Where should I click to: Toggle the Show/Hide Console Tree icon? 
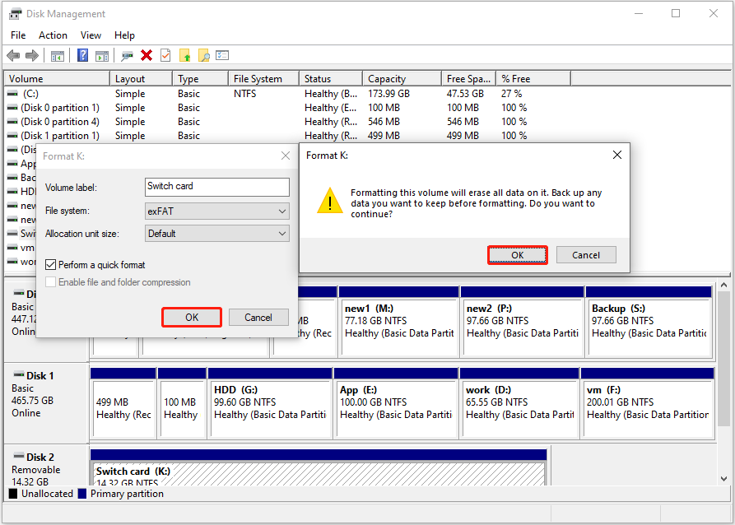point(57,55)
